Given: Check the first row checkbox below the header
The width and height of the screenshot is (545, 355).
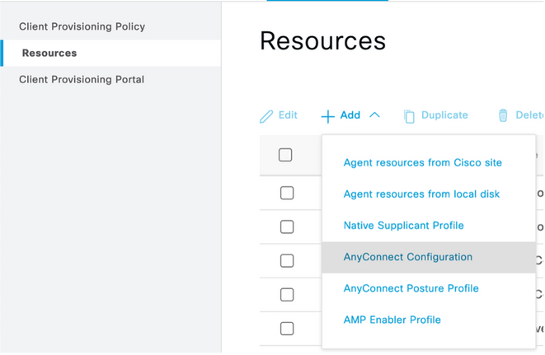Looking at the screenshot, I should 287,193.
